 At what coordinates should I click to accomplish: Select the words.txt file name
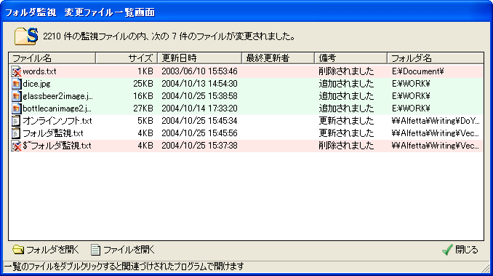coord(39,71)
